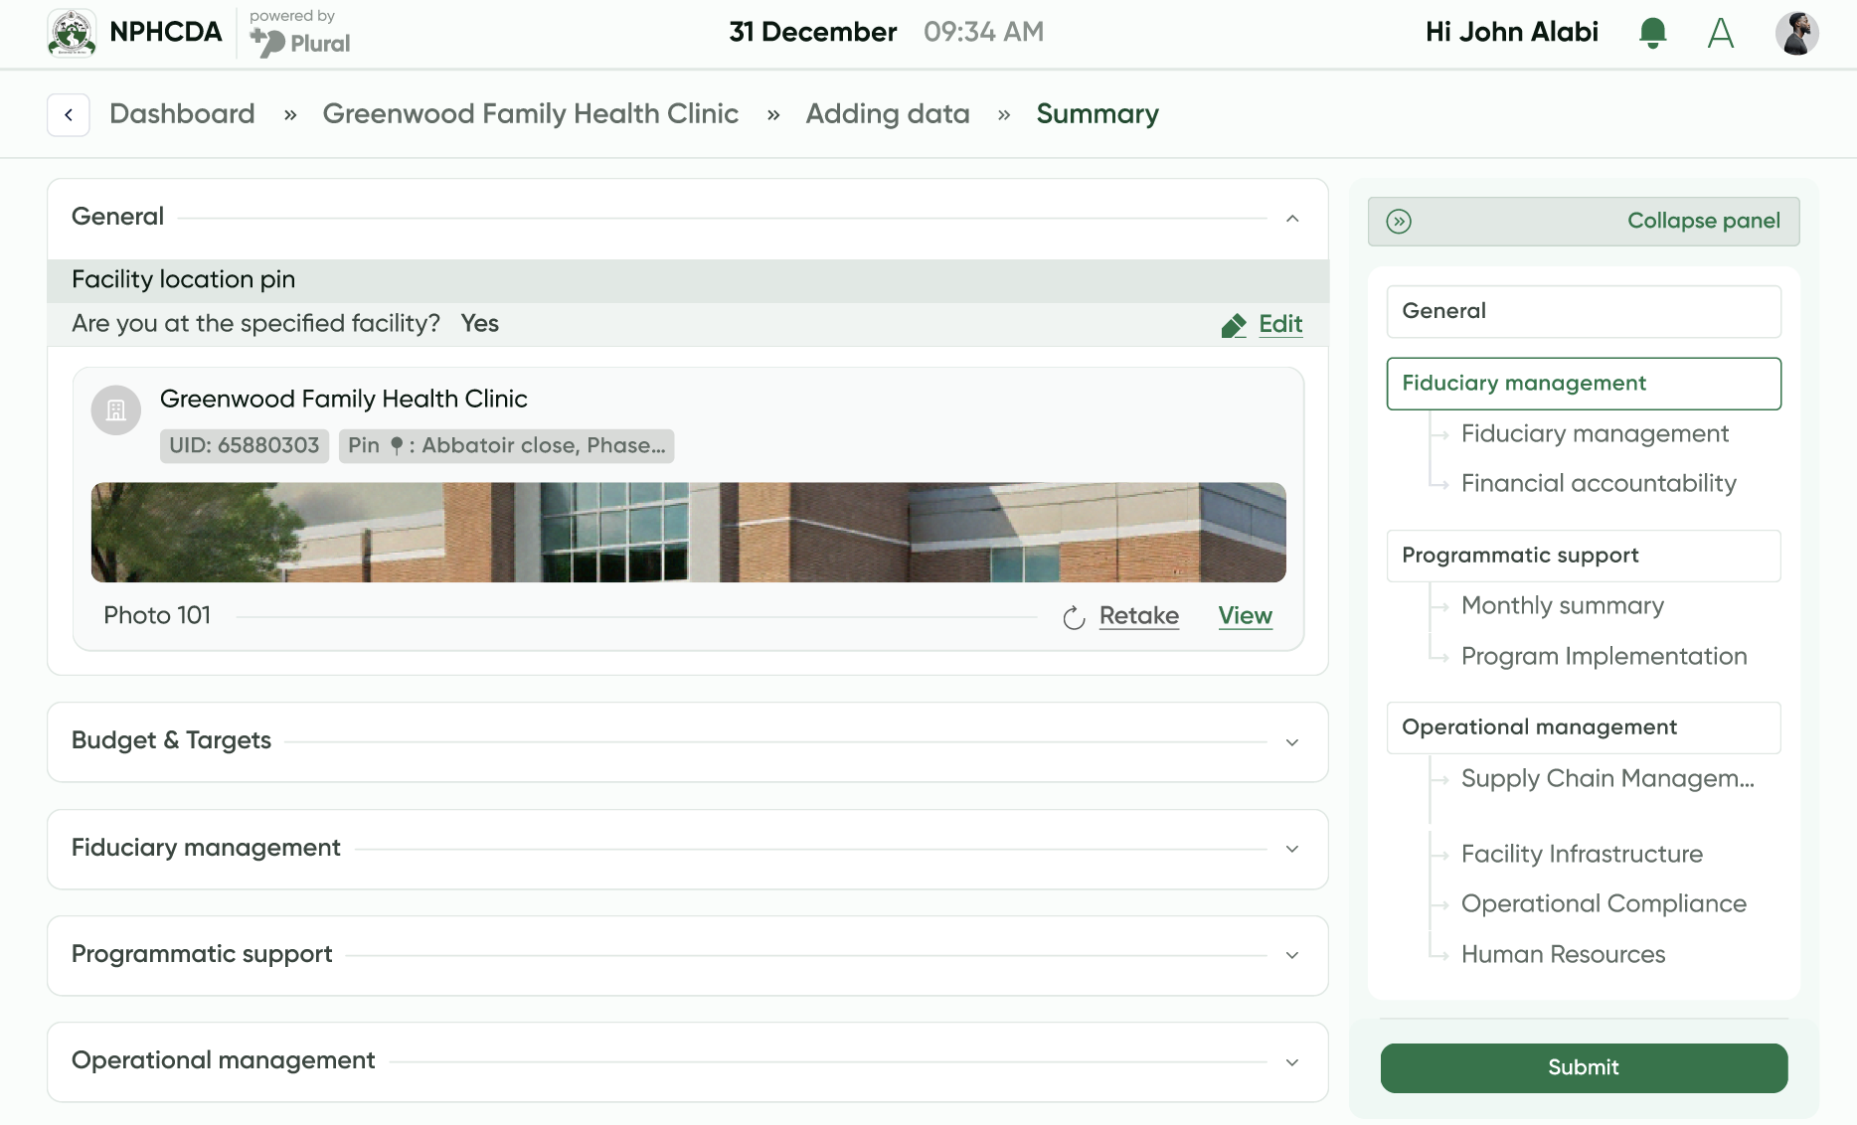View Photo 101
Screen dimensions: 1857x1125
1246,616
